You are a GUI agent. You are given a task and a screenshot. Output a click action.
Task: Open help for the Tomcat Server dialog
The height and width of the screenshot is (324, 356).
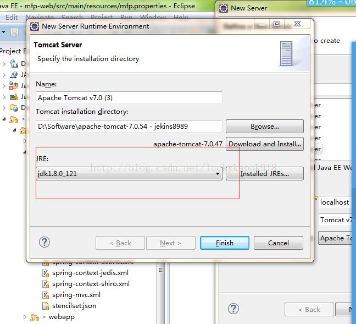[44, 242]
